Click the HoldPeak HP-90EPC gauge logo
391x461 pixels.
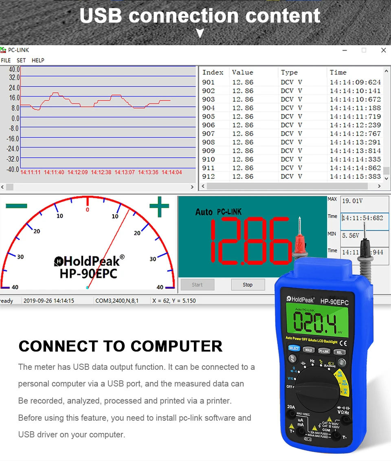pos(89,267)
